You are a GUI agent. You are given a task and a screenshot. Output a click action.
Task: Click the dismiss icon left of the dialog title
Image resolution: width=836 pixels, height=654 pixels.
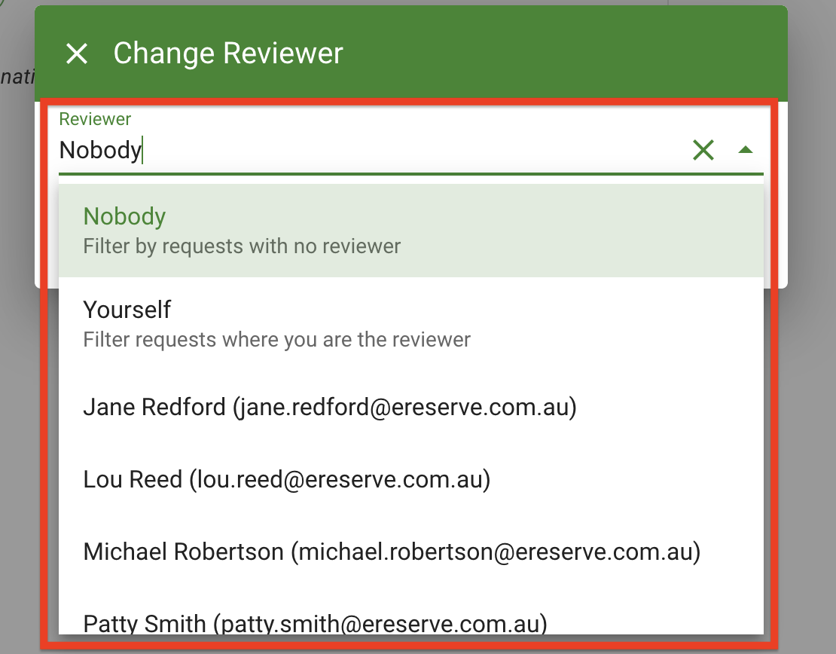tap(76, 53)
